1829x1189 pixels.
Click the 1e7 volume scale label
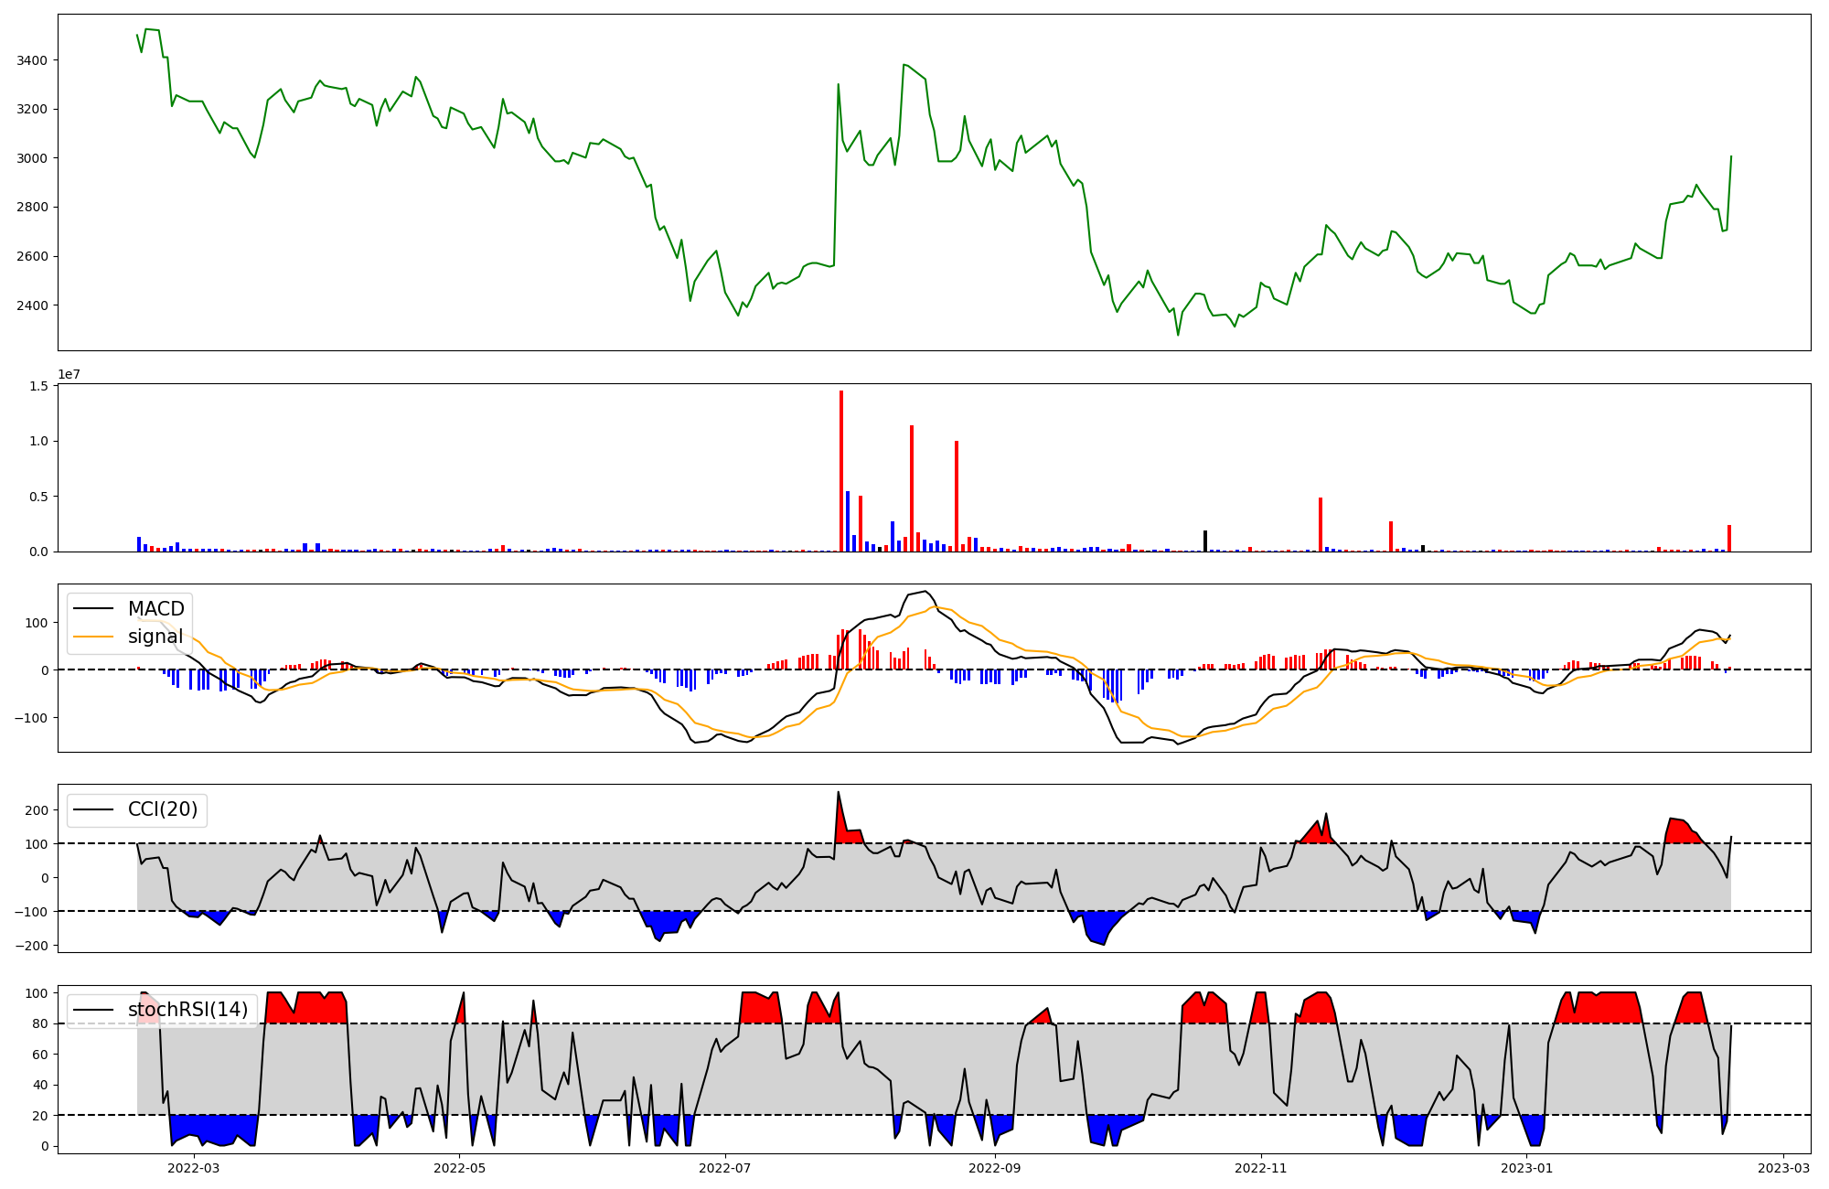(x=69, y=375)
